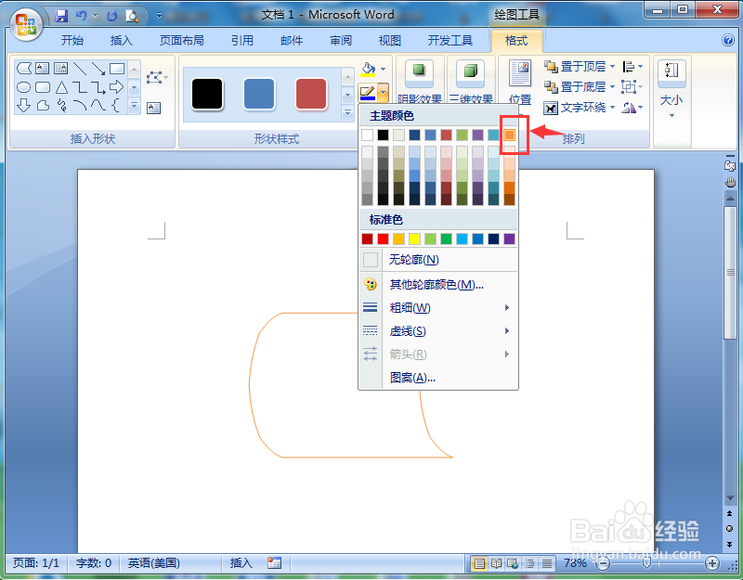The width and height of the screenshot is (743, 580).
Task: Open the shape fill dropdown arrow
Action: tap(383, 69)
